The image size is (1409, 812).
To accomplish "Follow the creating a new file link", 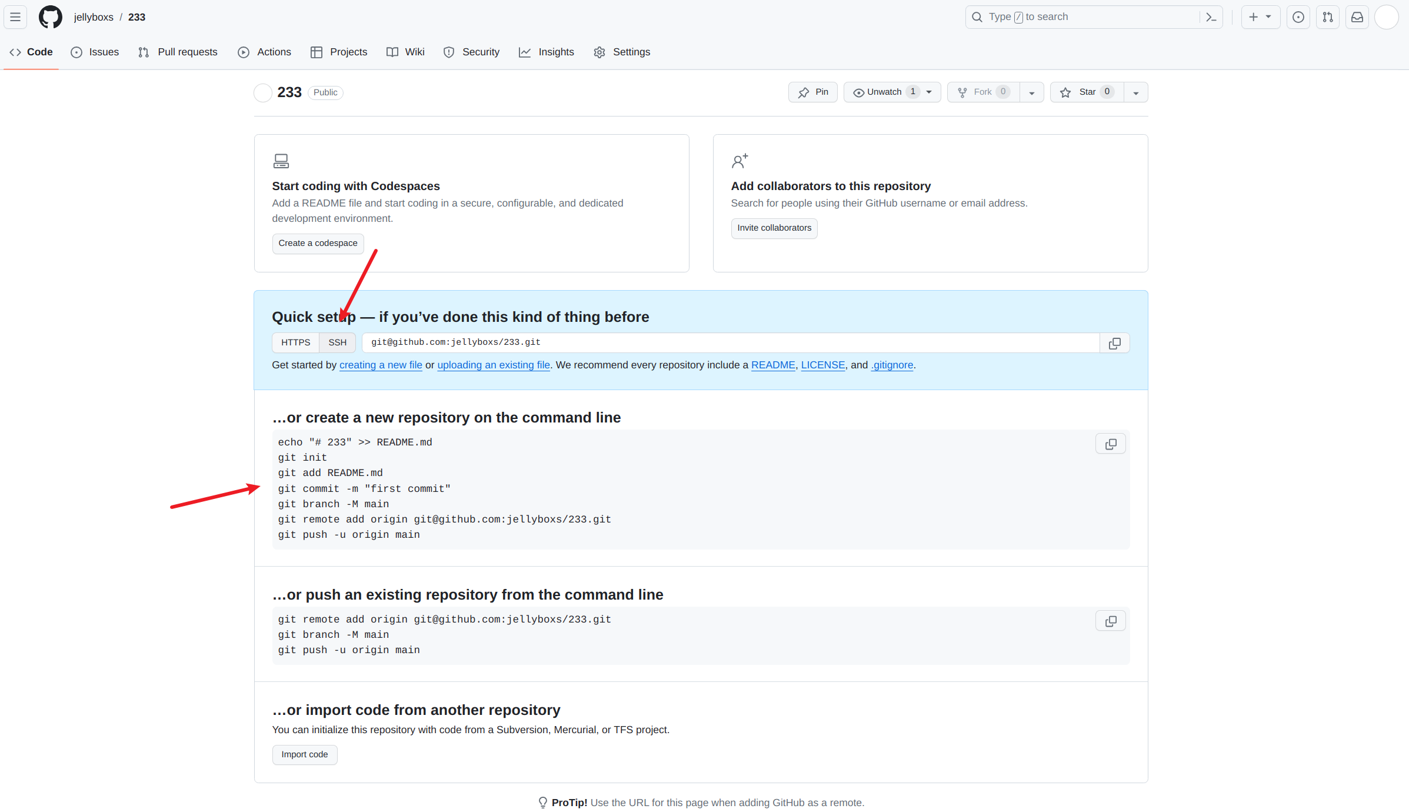I will [381, 365].
